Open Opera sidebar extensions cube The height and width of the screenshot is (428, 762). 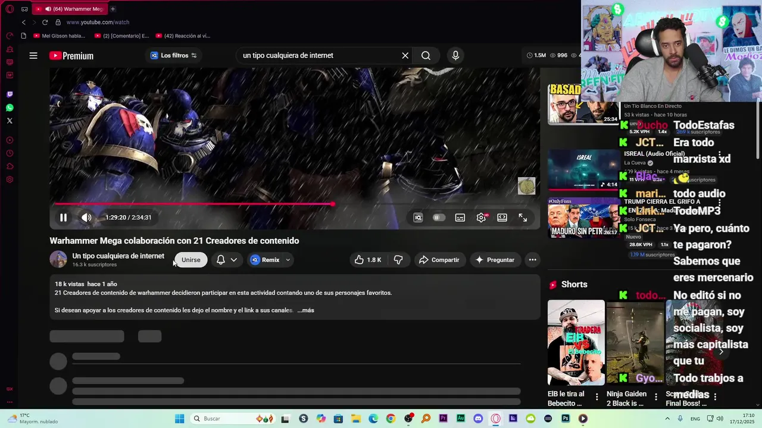(10, 166)
